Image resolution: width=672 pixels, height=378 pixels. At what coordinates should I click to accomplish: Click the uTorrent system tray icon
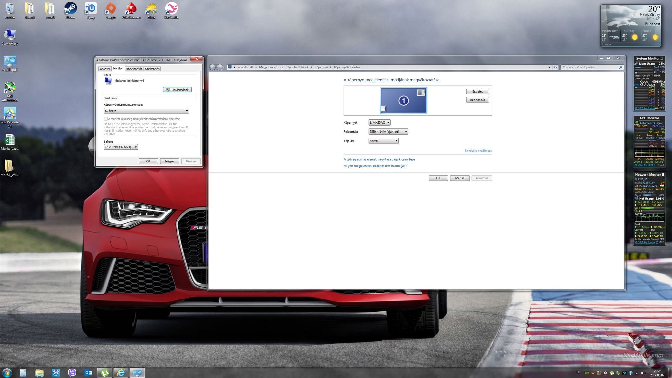pos(612,373)
